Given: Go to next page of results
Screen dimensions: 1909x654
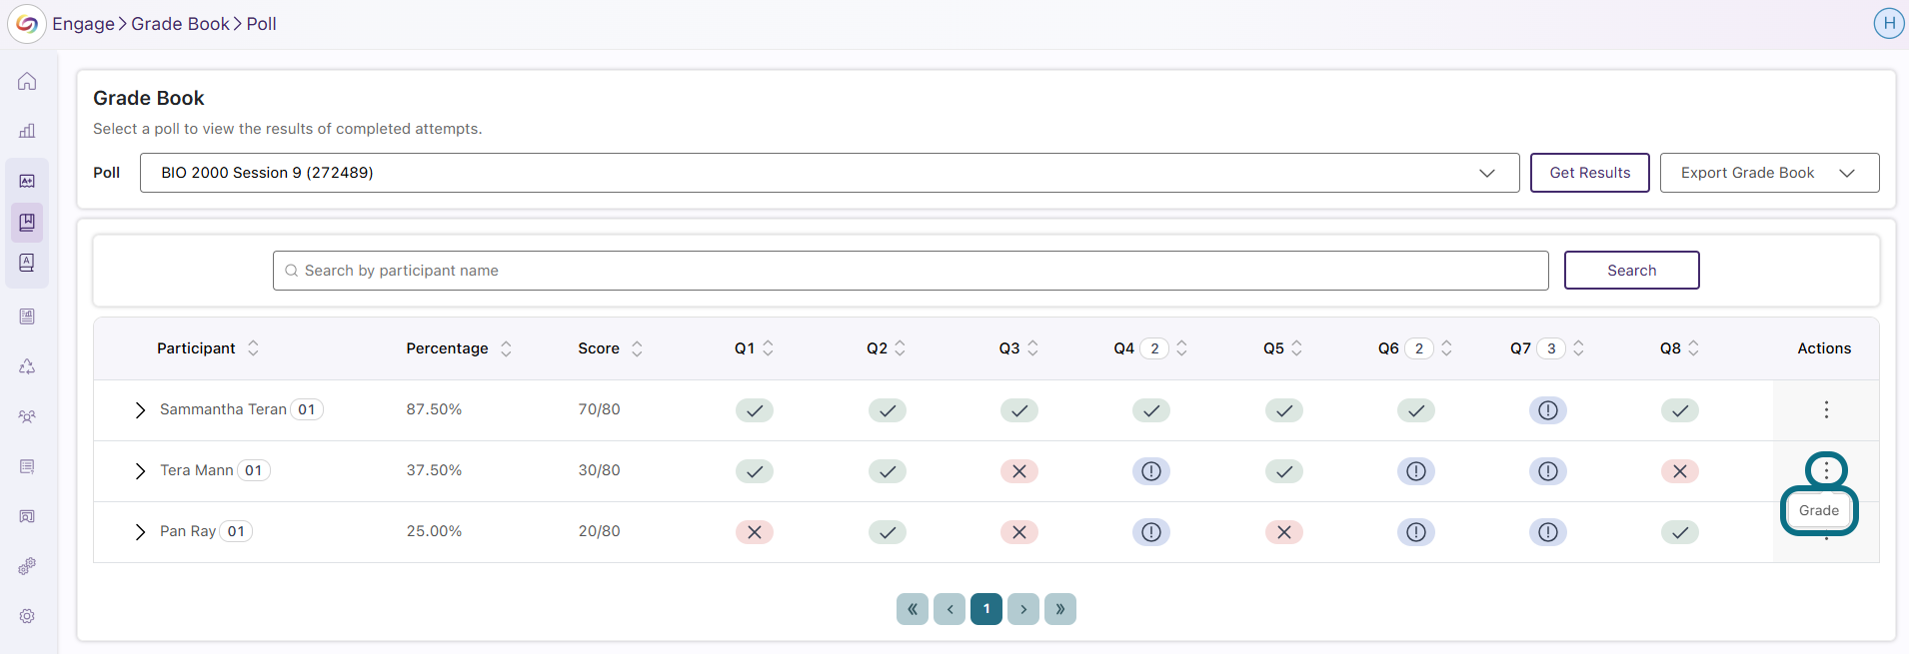Looking at the screenshot, I should click(1023, 609).
